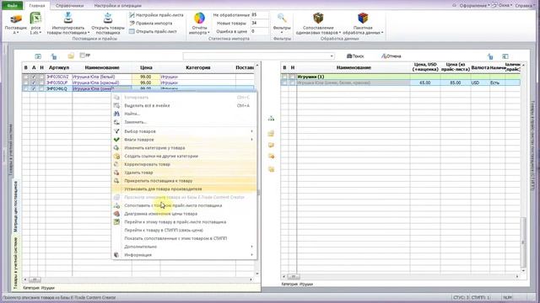
Task: Expand the Дополнительно submenu
Action: pos(184,247)
